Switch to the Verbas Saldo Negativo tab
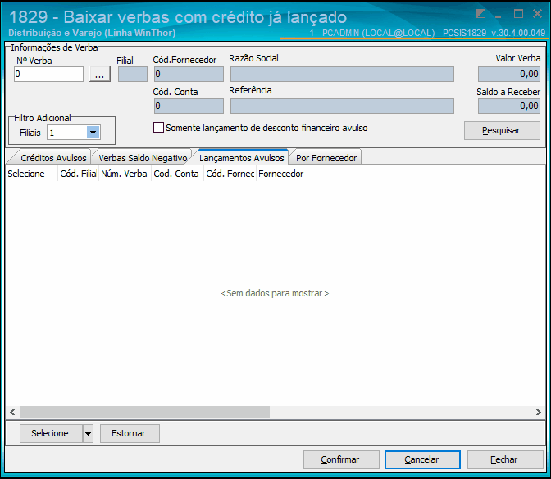Screen dimensions: 551x479 143,158
